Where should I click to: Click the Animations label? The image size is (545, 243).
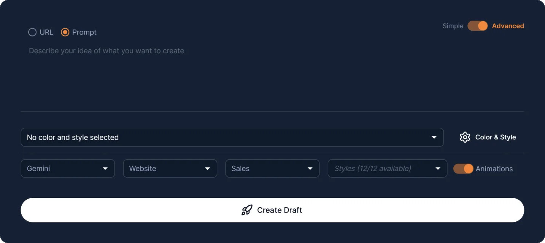pos(494,169)
